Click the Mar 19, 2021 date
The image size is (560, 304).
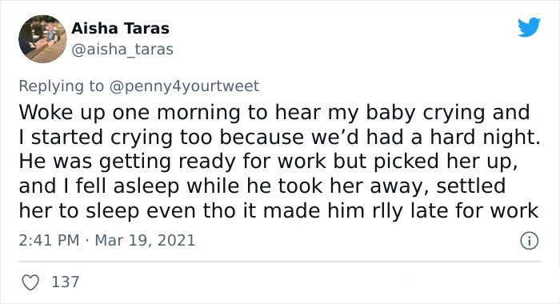pos(145,240)
